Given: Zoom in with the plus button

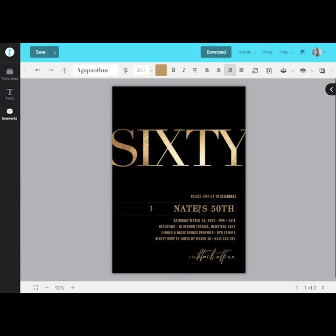Looking at the screenshot, I should click(x=73, y=287).
